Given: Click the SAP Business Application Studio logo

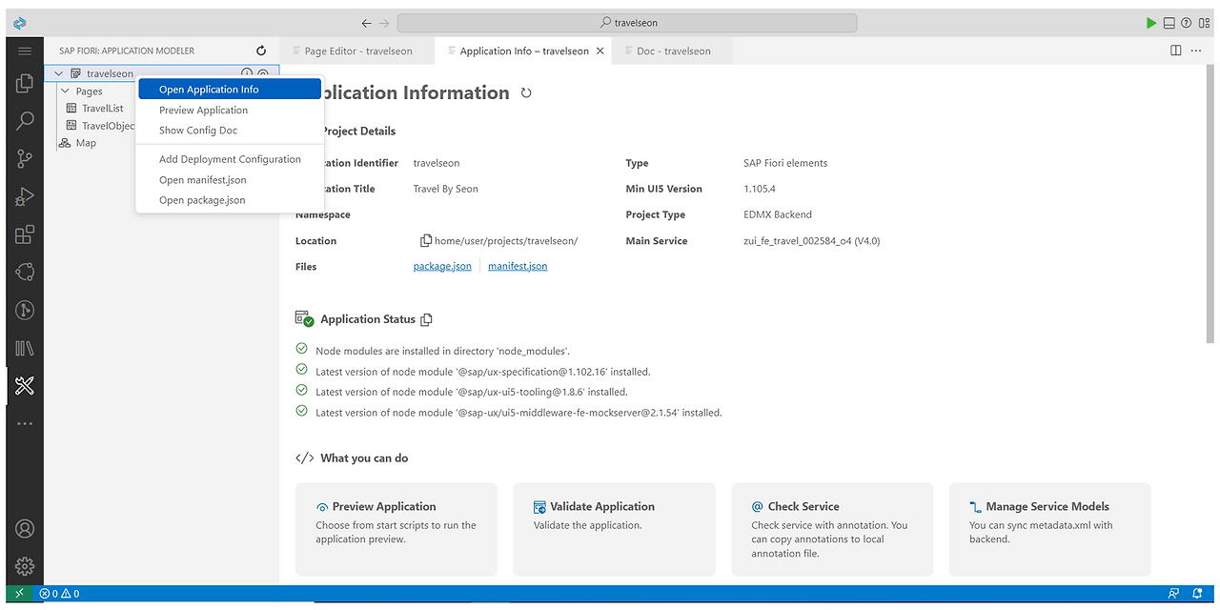Looking at the screenshot, I should coord(20,23).
